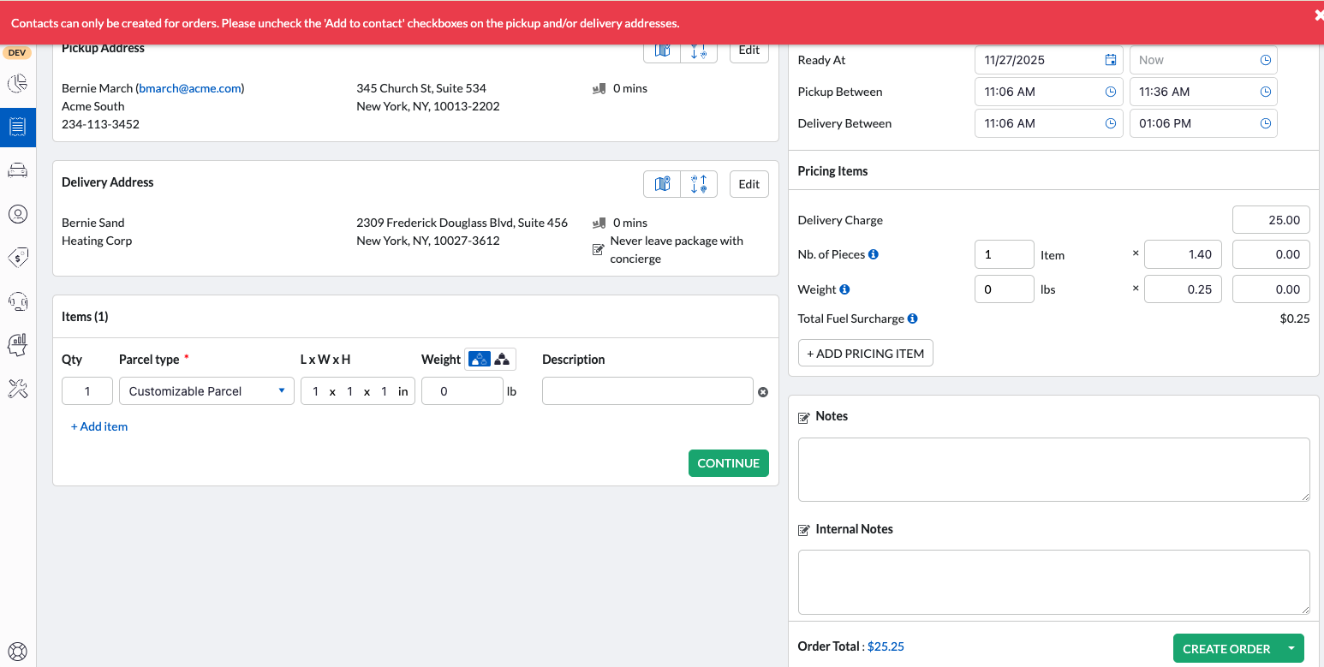Click the CREATE ORDER button
This screenshot has width=1324, height=667.
[1226, 649]
